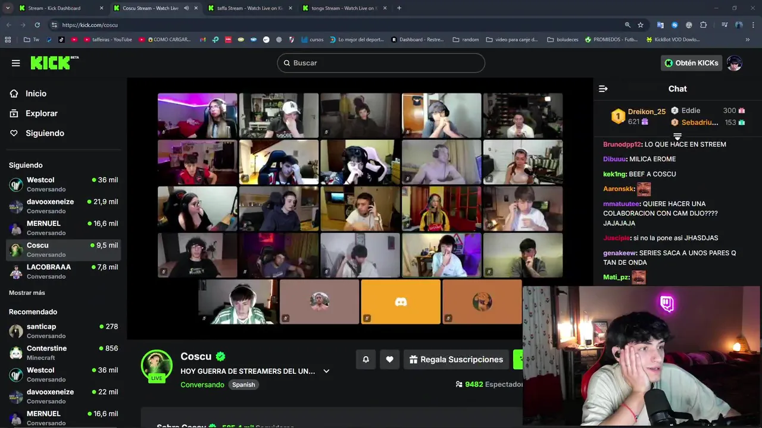Toggle notification bell for Coscu
The height and width of the screenshot is (428, 762).
click(366, 359)
